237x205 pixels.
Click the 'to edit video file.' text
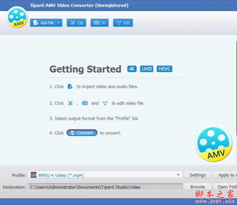128,103
